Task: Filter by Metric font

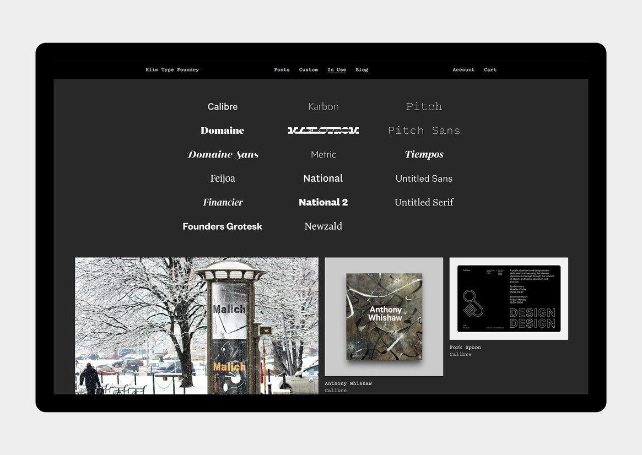Action: pos(323,154)
